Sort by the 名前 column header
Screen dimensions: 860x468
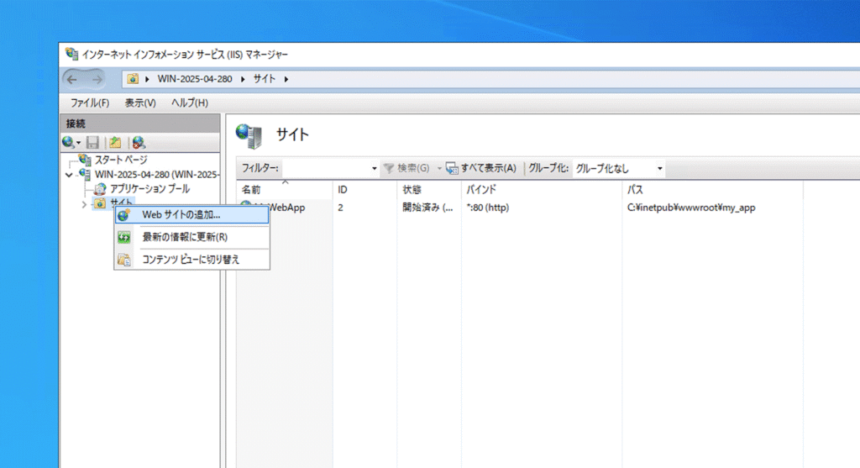[x=285, y=190]
